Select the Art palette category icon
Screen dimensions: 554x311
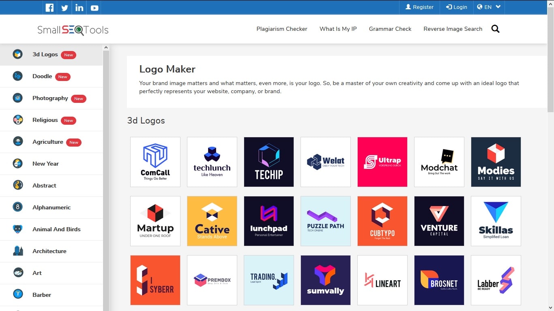[18, 273]
